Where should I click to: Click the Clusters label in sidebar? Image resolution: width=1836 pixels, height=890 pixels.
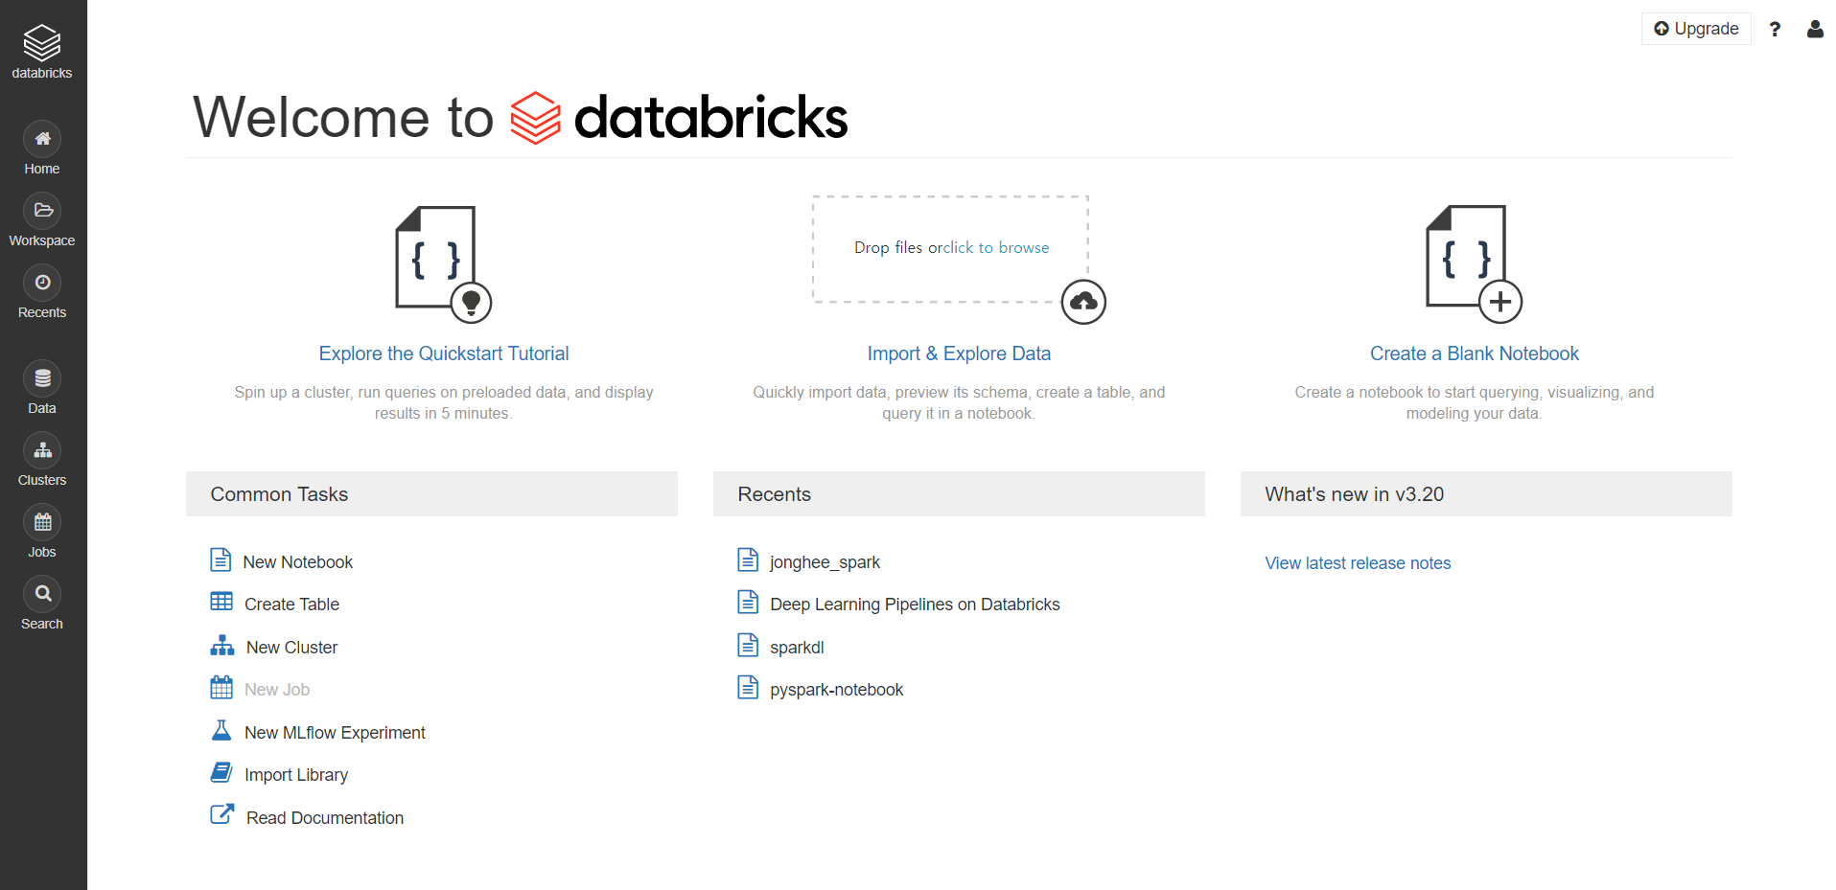[x=42, y=480]
